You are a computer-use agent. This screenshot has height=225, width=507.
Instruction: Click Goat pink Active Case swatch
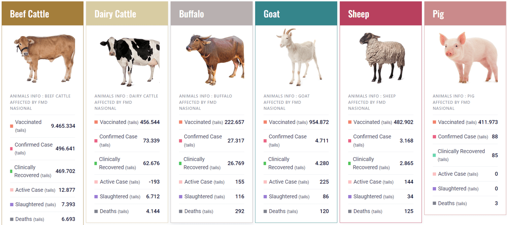[265, 182]
